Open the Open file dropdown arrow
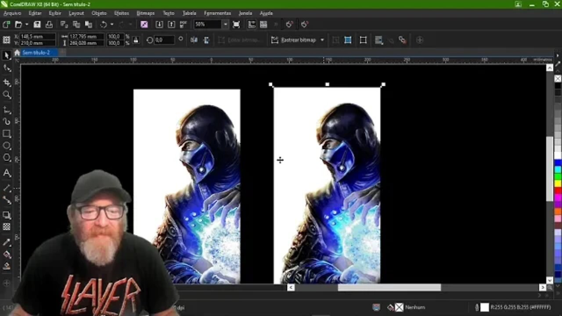The height and width of the screenshot is (316, 562). (27, 25)
